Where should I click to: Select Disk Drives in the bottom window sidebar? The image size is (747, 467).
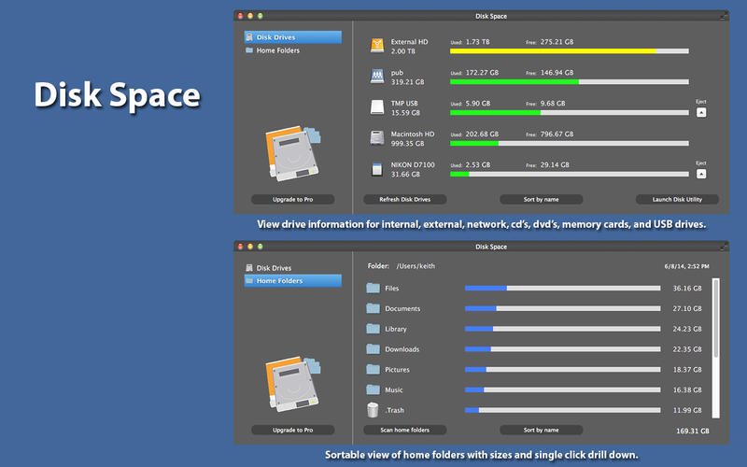pyautogui.click(x=293, y=268)
